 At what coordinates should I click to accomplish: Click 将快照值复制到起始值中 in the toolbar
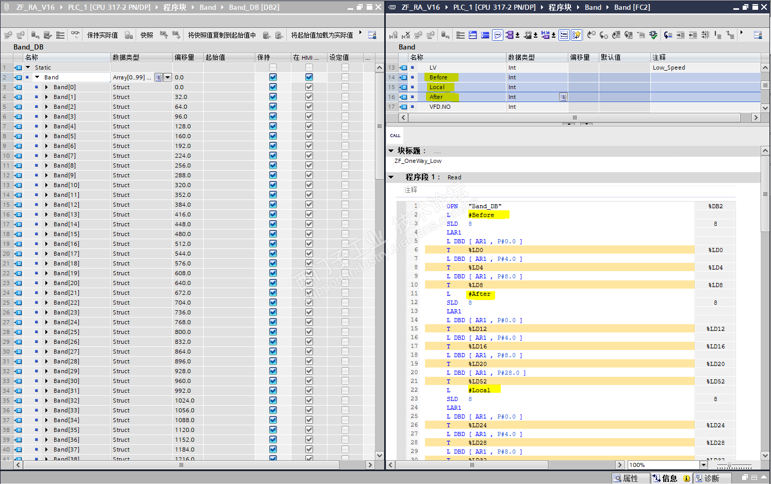tap(221, 35)
